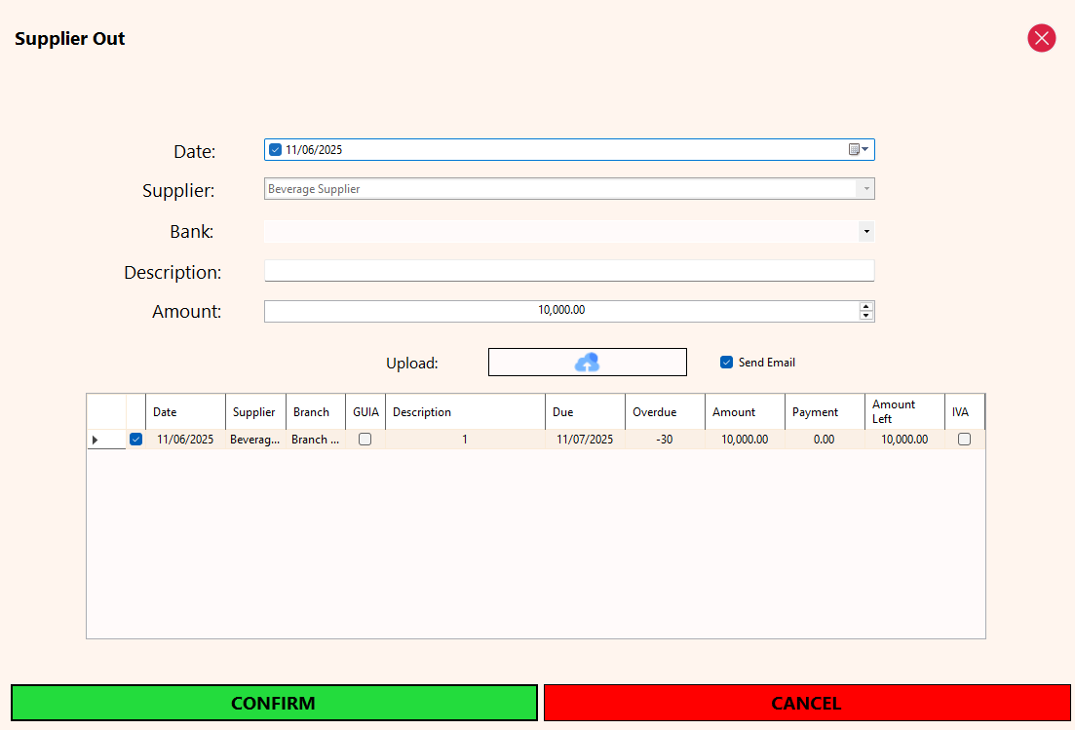The width and height of the screenshot is (1075, 730).
Task: Confirm the supplier payment
Action: click(274, 703)
